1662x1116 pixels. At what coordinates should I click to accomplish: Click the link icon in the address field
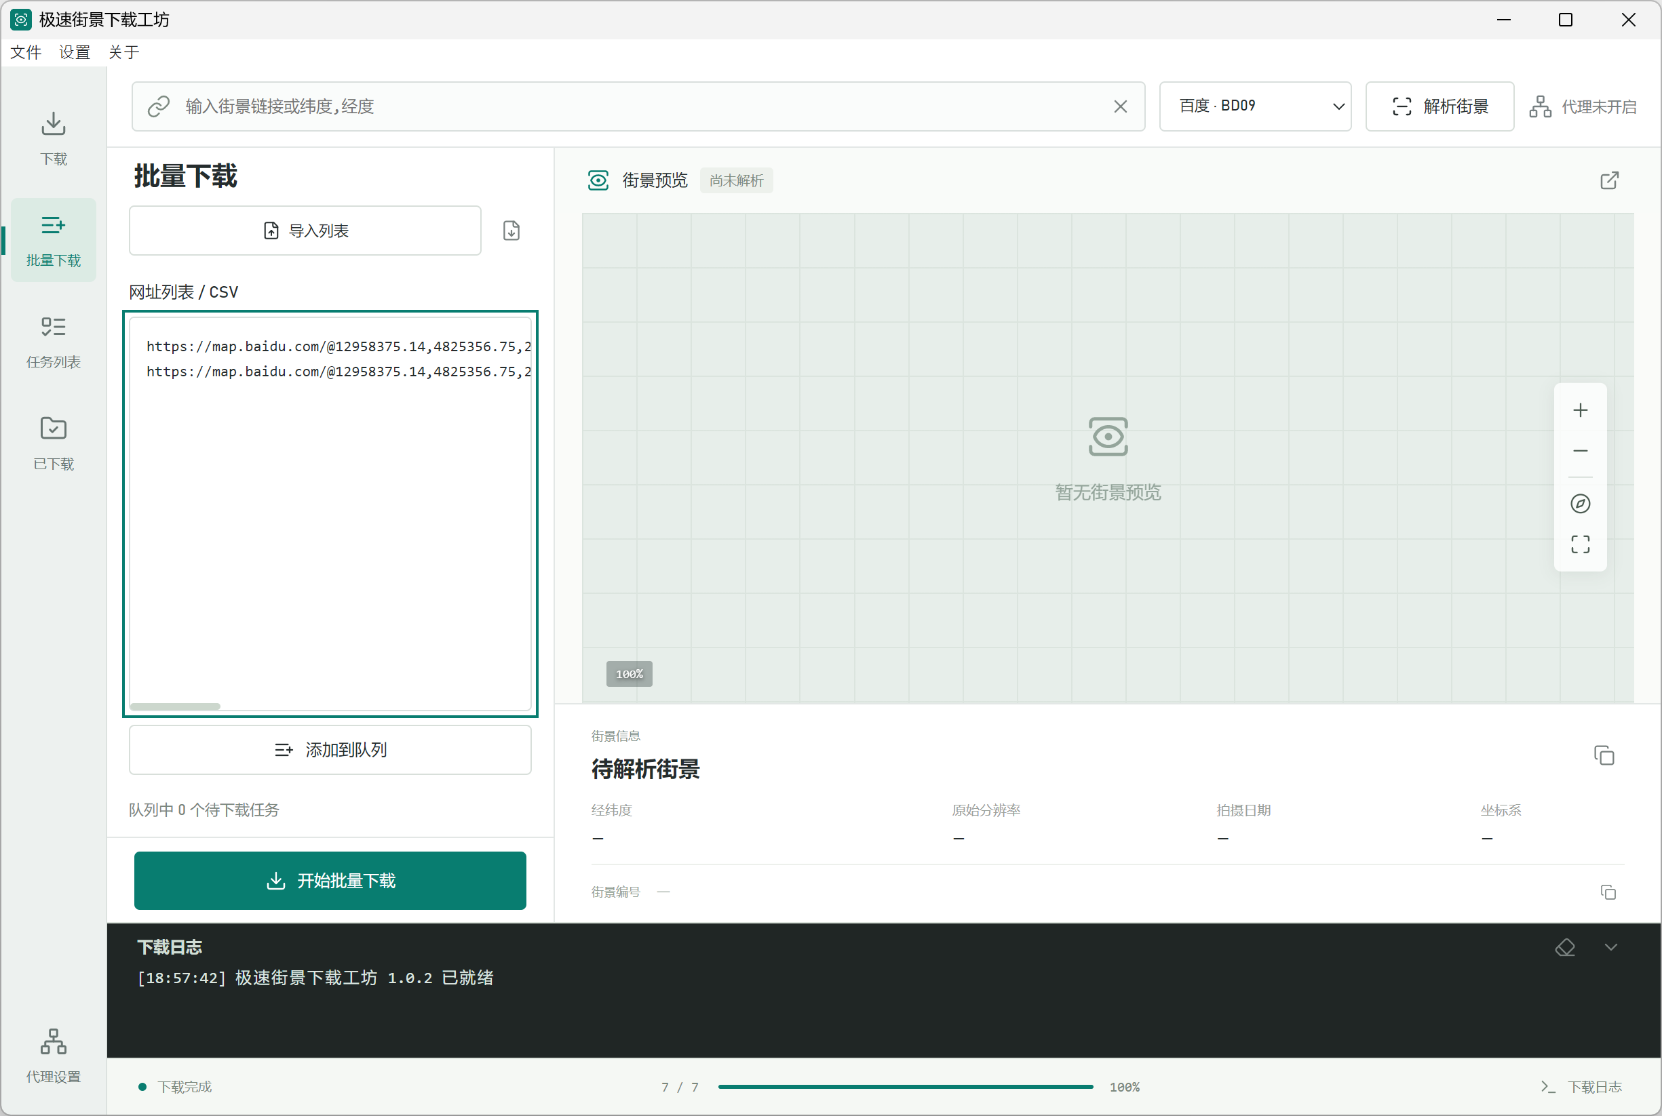[159, 106]
